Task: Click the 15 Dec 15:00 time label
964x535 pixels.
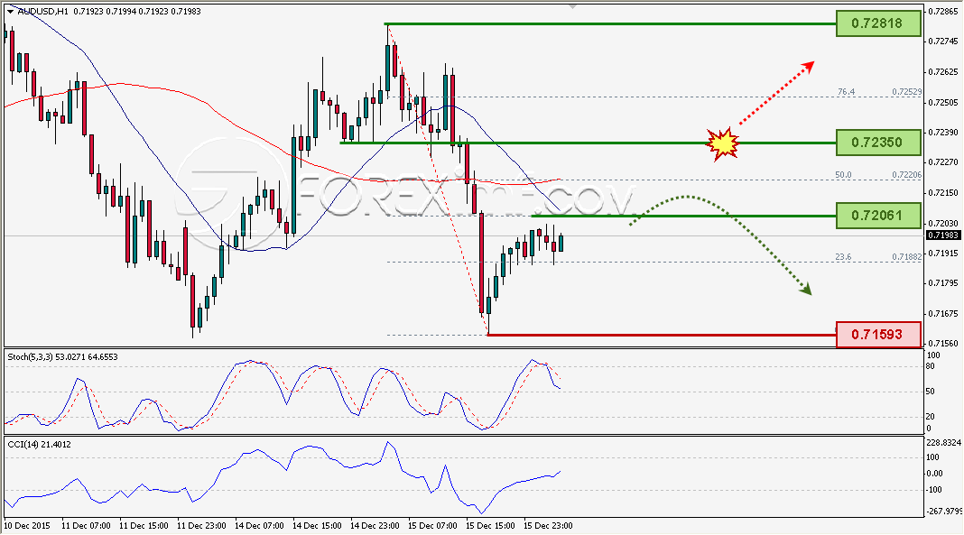Action: [x=490, y=526]
